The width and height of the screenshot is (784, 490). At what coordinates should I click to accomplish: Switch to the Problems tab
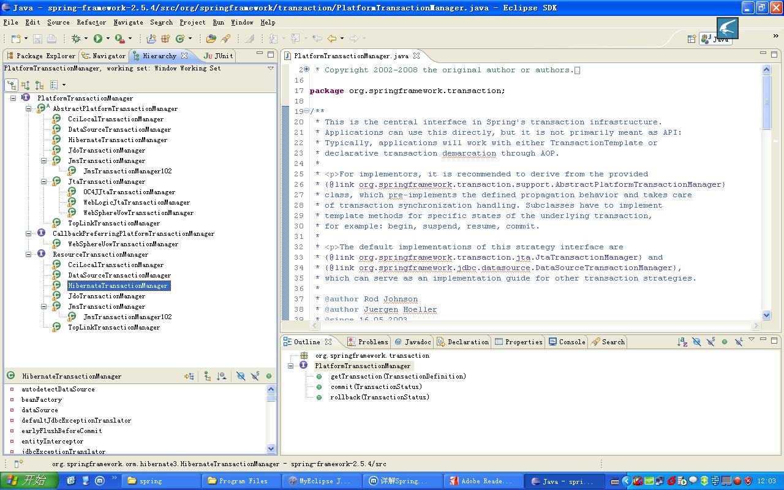[367, 342]
